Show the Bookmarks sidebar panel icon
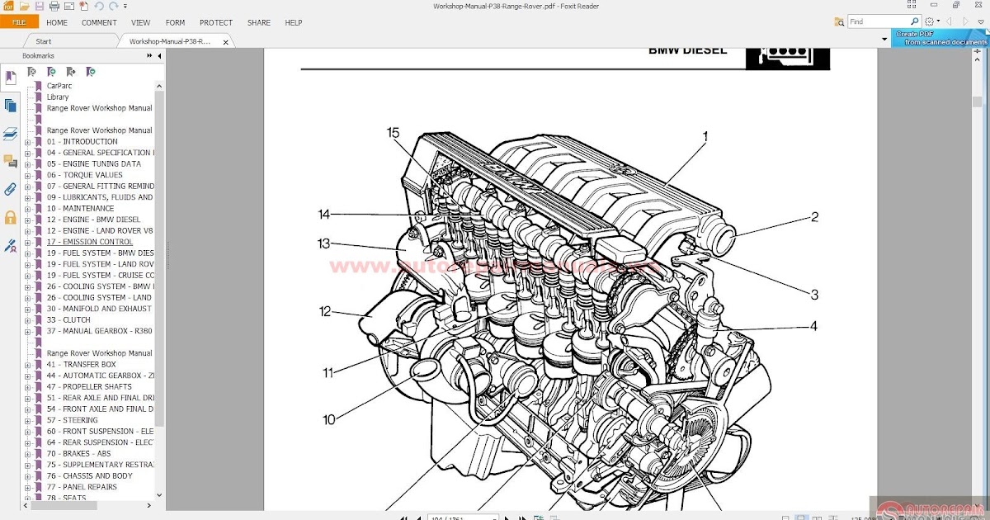Screen dimensions: 990x520 pos(10,78)
